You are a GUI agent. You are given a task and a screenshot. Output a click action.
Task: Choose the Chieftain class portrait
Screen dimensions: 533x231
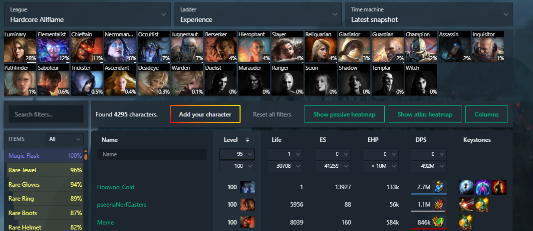tap(87, 47)
